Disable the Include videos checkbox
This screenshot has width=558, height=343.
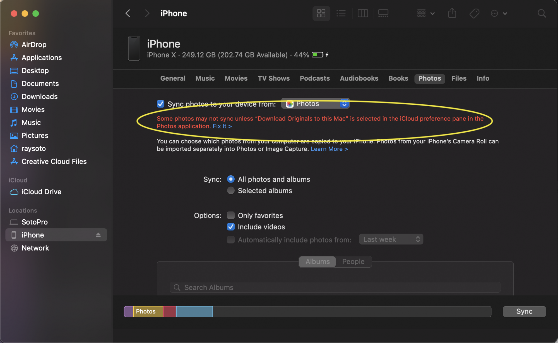pos(231,227)
